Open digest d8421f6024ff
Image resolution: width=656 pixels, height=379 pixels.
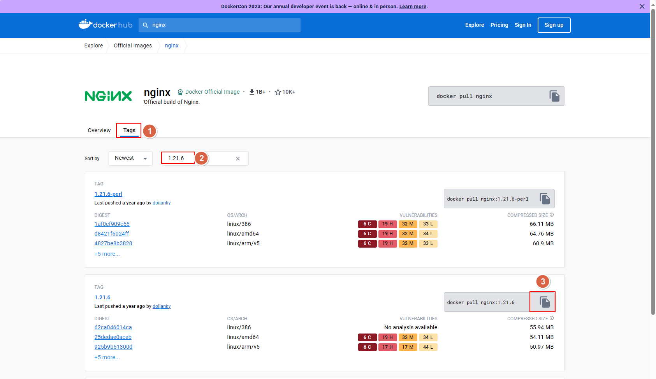[112, 234]
